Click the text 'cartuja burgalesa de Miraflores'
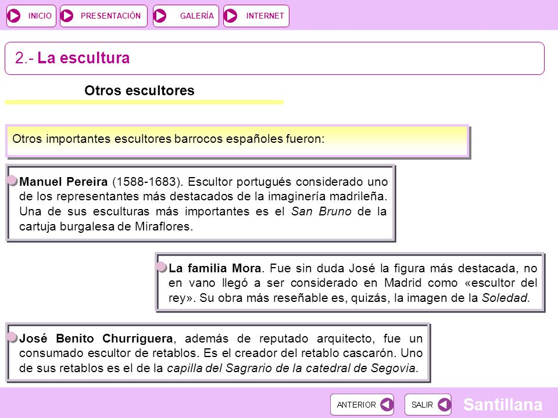 pyautogui.click(x=105, y=226)
